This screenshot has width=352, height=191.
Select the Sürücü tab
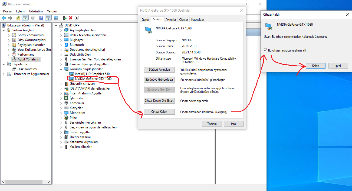point(157,19)
